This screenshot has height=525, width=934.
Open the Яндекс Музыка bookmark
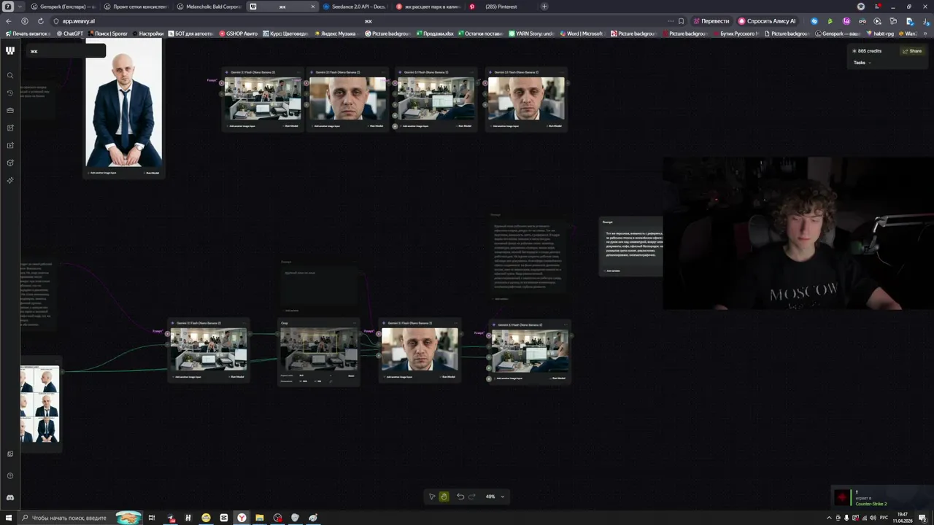pyautogui.click(x=335, y=34)
